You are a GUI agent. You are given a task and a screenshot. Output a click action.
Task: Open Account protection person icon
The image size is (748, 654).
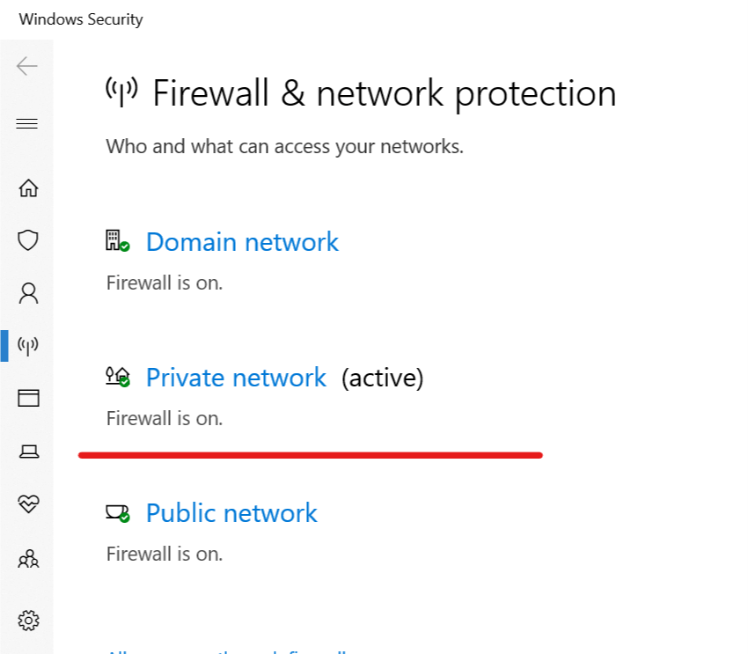click(28, 293)
